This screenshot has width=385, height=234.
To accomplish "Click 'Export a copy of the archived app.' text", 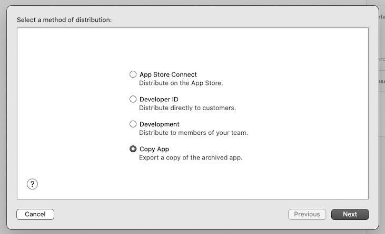I will [x=191, y=157].
